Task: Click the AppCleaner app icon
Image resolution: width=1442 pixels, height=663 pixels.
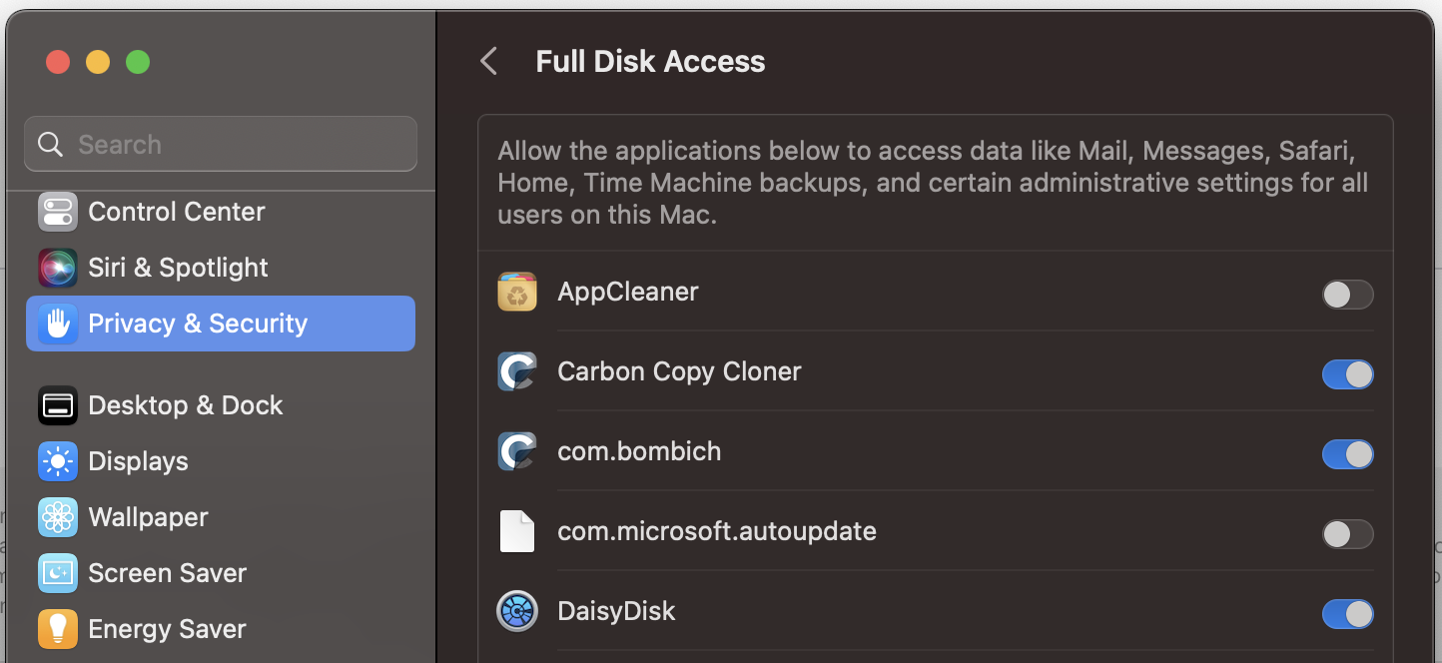Action: pyautogui.click(x=517, y=292)
